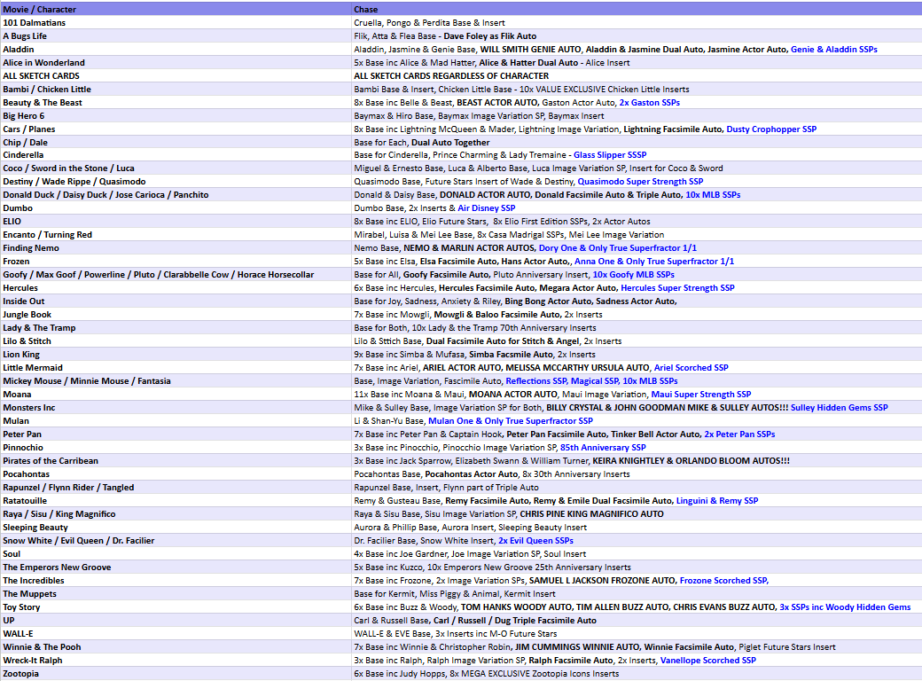Viewport: 922px width, 681px height.
Task: Click the "Linguini & Remy SSP" link
Action: coord(716,501)
